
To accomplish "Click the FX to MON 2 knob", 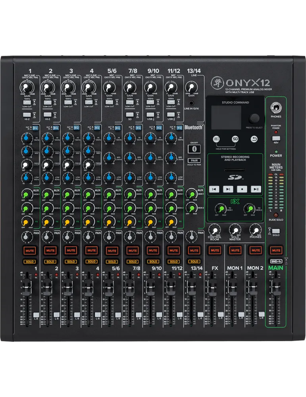I will click(250, 209).
